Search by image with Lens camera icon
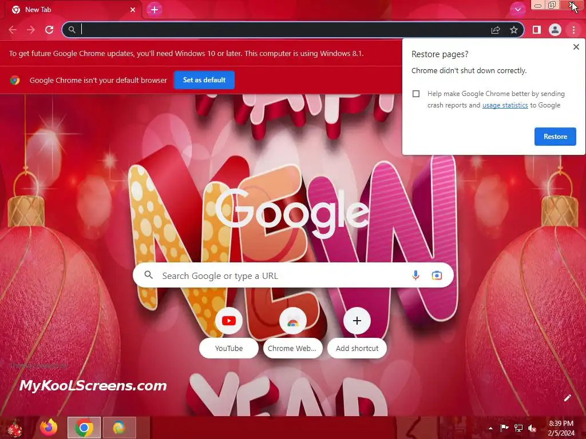The height and width of the screenshot is (439, 586). [437, 276]
